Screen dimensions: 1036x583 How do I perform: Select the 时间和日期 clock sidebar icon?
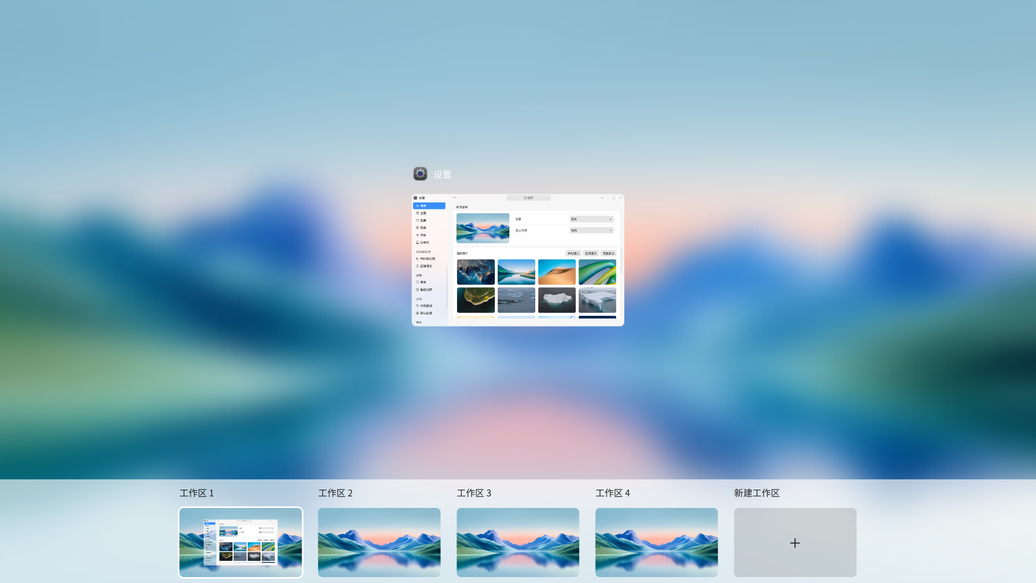(x=417, y=259)
